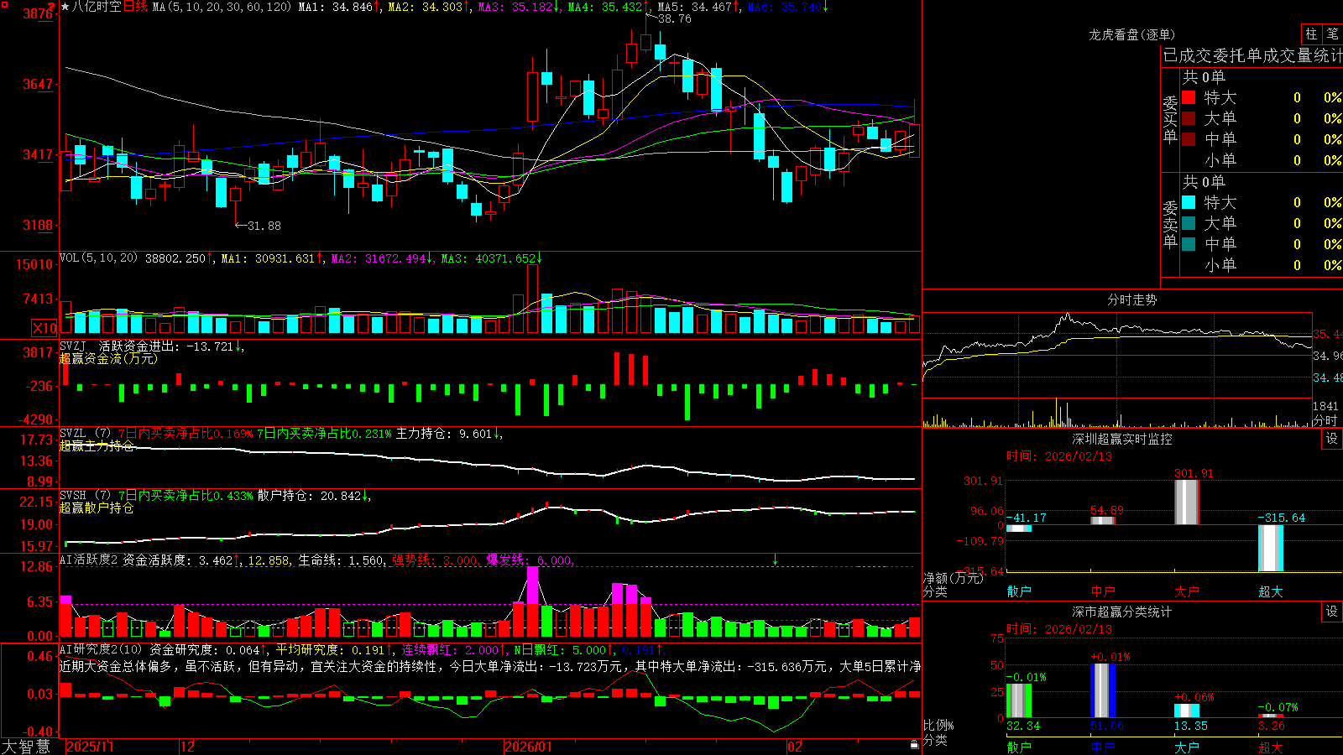1343x755 pixels.
Task: Click the 连续飘红: 2.000 value
Action: tap(449, 649)
